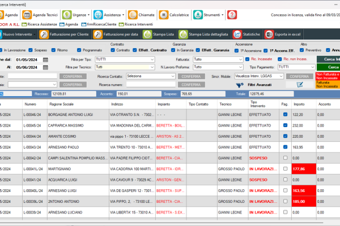The height and width of the screenshot is (226, 340).
Task: Open the Strumenti dropdown arrow
Action: (223, 15)
